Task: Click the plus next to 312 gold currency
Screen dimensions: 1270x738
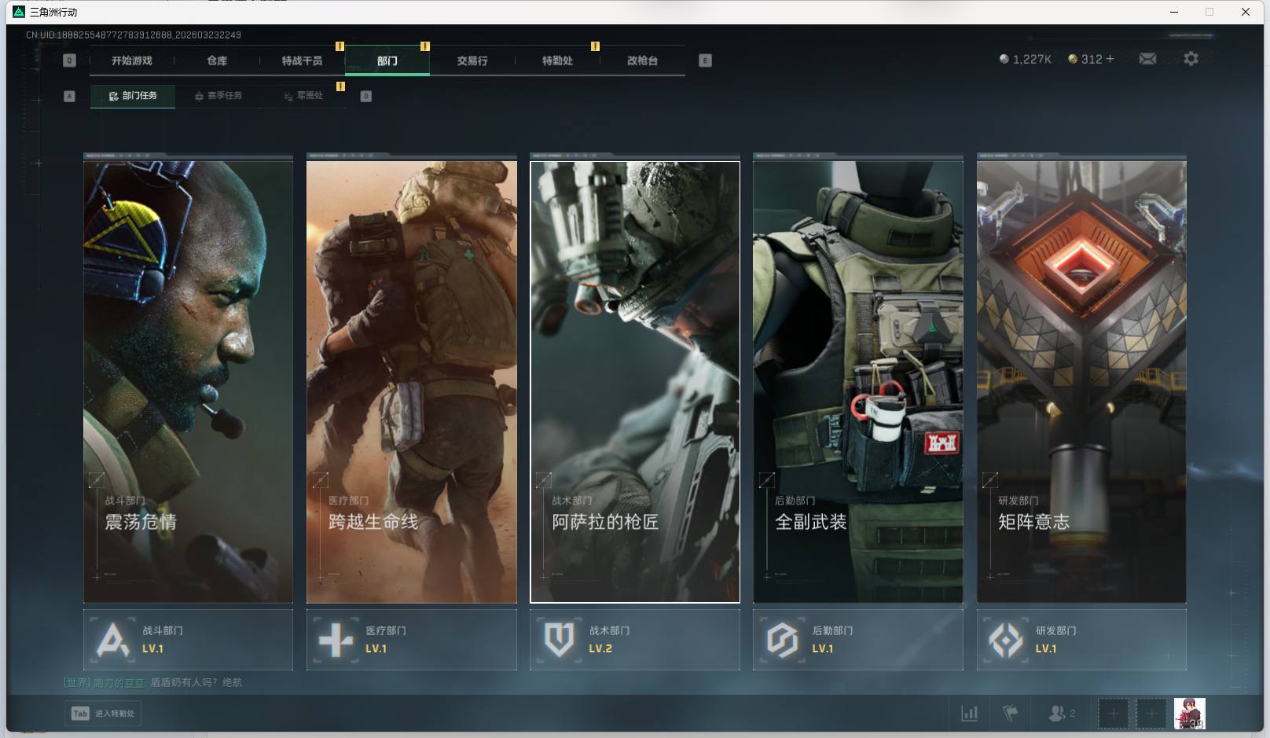Action: point(1110,59)
